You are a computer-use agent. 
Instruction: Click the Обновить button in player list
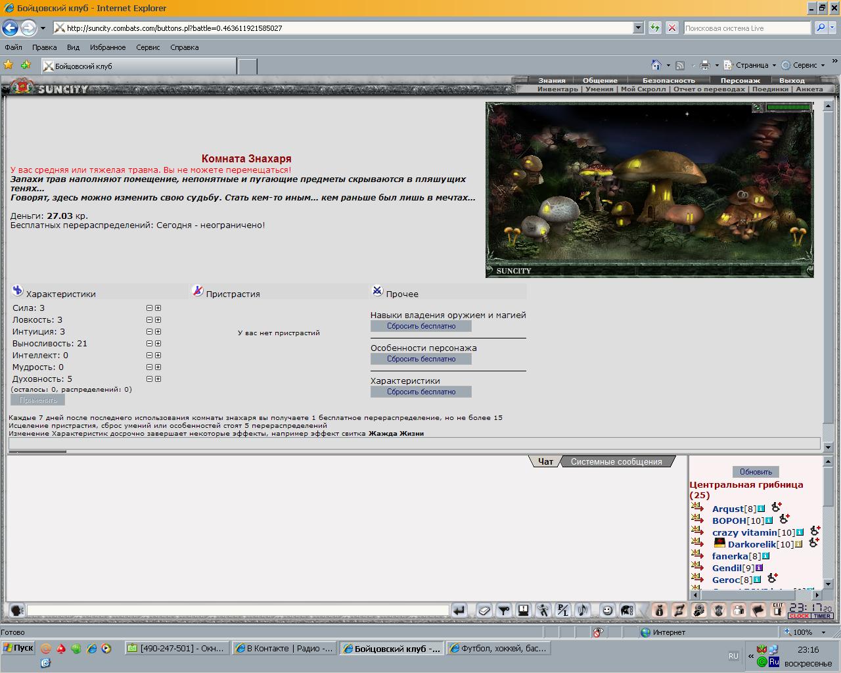(x=756, y=472)
